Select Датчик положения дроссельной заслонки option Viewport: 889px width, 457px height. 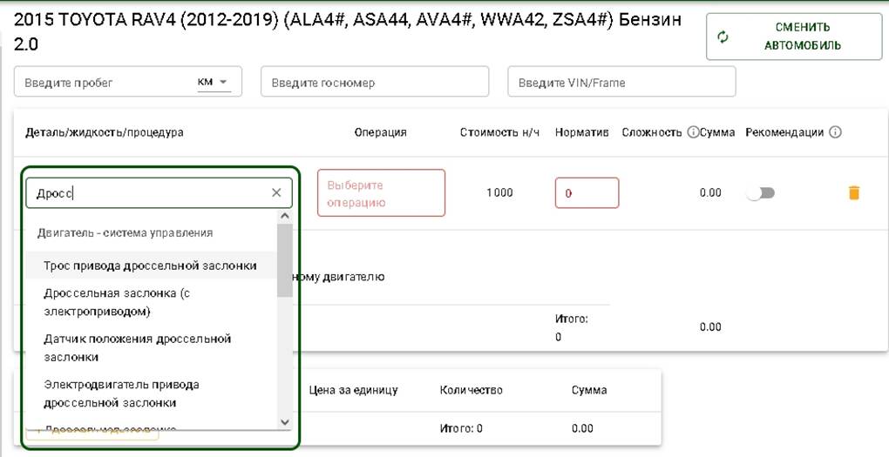[150, 347]
